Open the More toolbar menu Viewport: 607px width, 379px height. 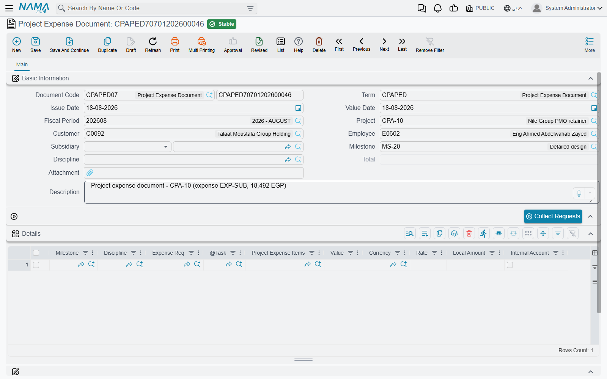590,45
